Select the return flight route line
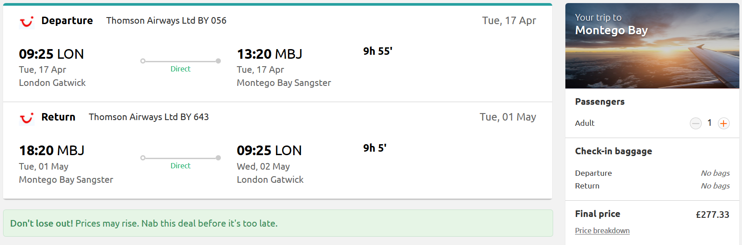 [181, 158]
